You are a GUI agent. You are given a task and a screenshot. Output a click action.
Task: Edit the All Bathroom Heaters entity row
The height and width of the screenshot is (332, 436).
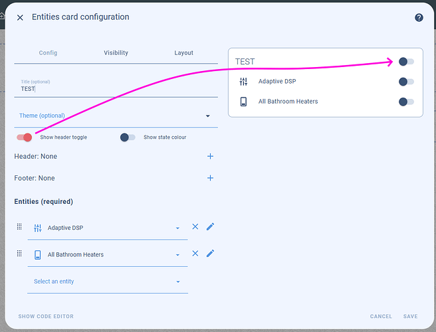point(210,254)
